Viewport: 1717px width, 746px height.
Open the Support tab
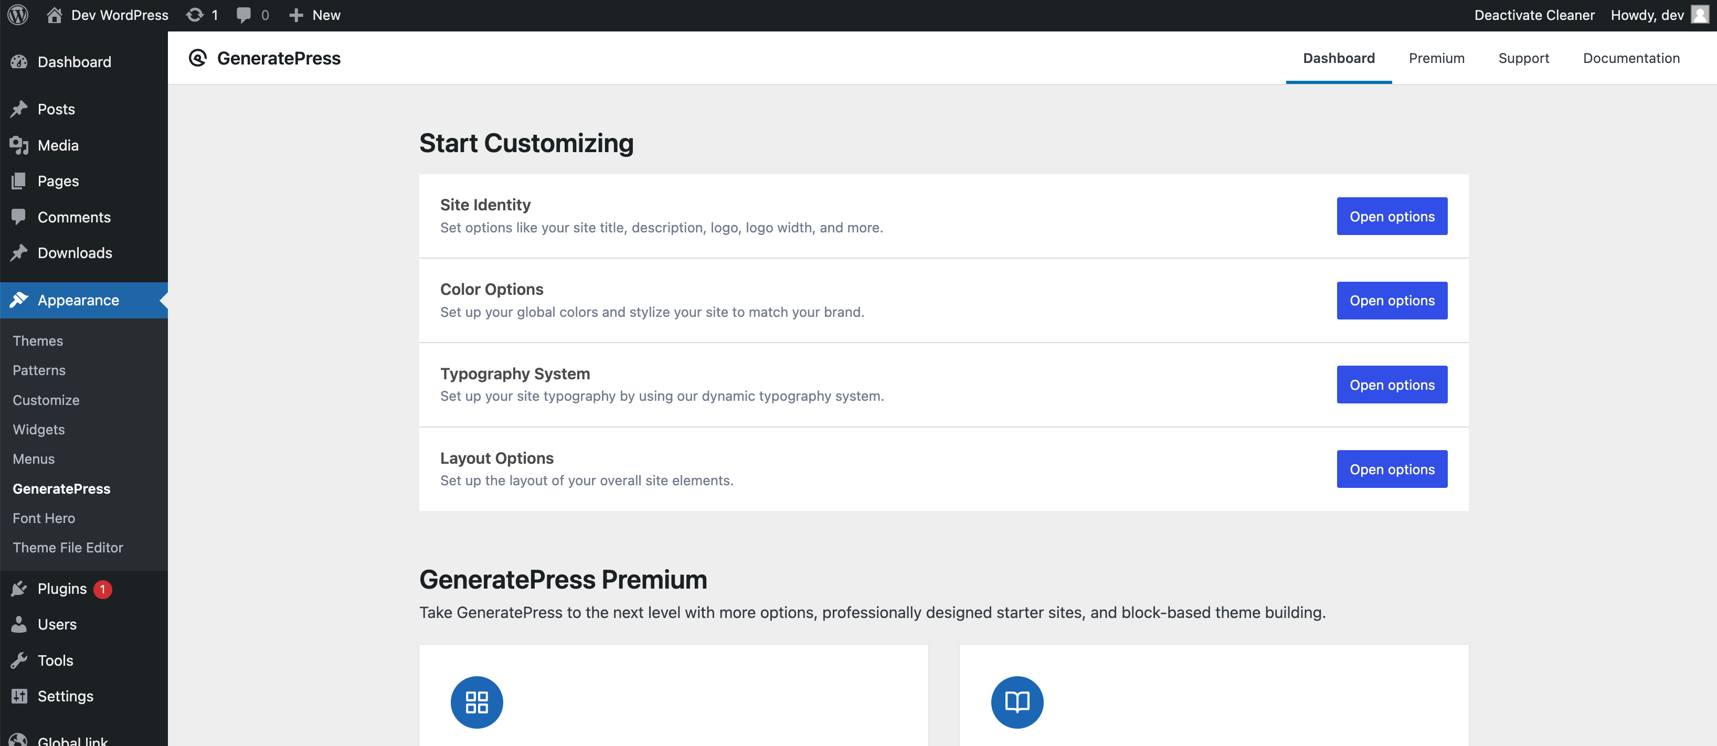pyautogui.click(x=1524, y=58)
